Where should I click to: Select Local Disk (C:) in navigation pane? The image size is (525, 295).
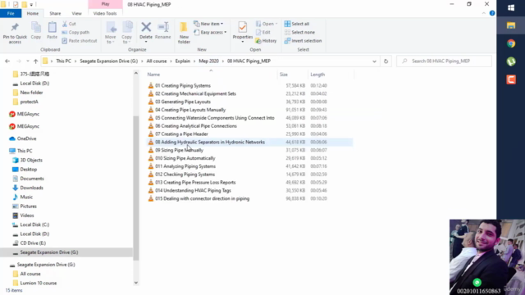(34, 225)
